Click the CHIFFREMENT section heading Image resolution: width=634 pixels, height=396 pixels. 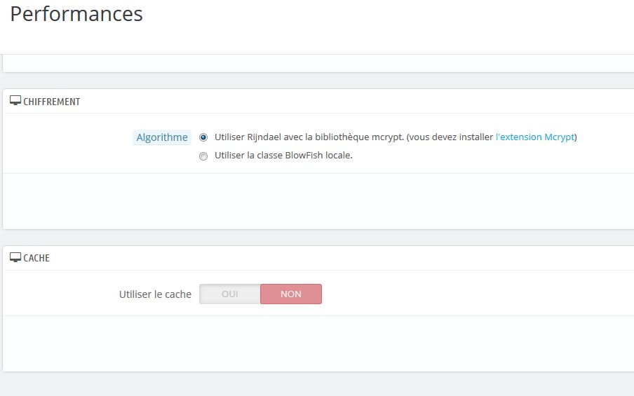coord(52,102)
